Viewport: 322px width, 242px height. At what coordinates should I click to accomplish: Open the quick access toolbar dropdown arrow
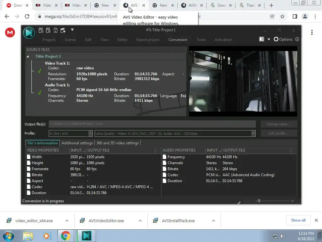(x=72, y=30)
